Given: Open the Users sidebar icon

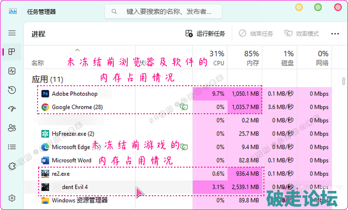Looking at the screenshot, I should click(x=12, y=128).
